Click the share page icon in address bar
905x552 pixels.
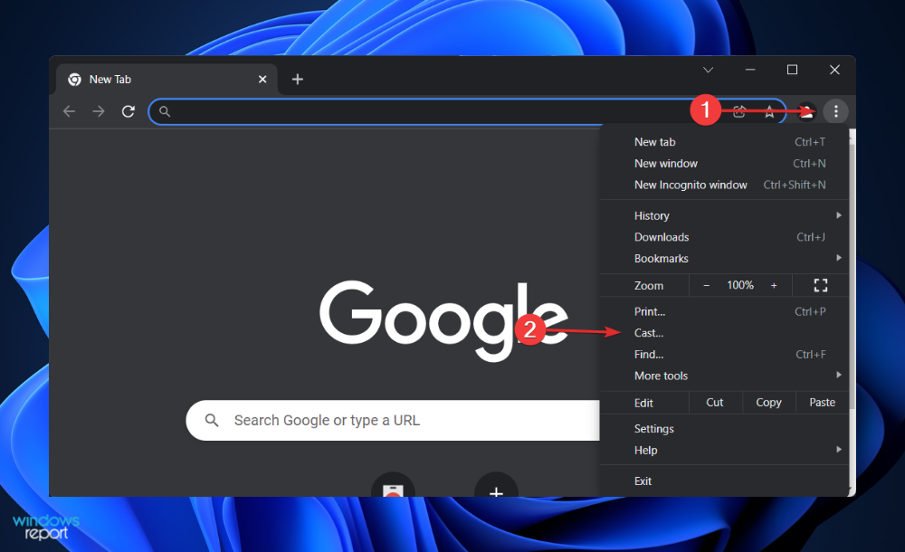click(x=740, y=112)
